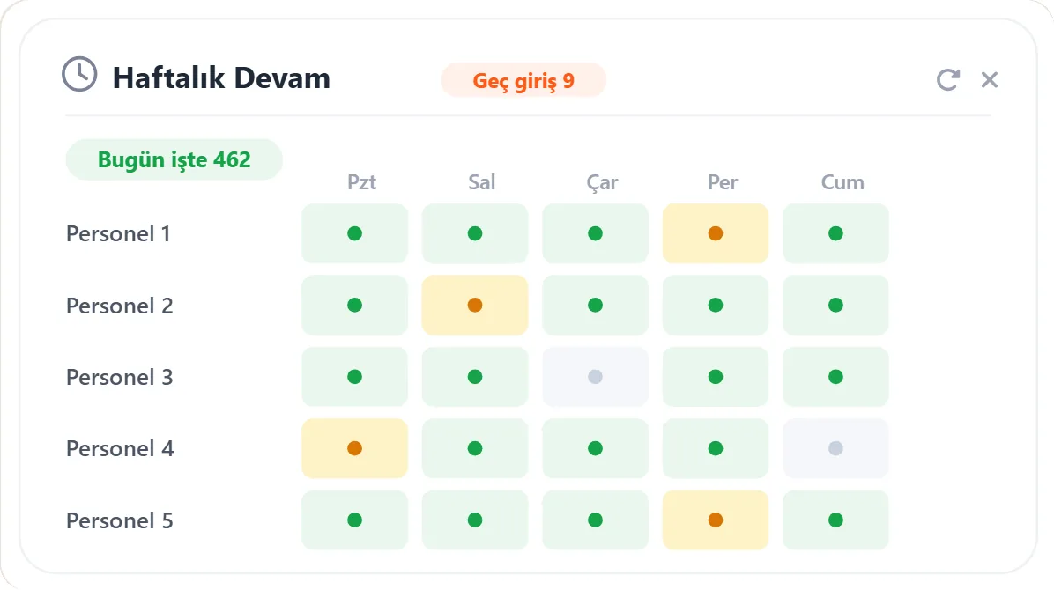Click the clock icon beside Haftalık Devam

[x=79, y=74]
